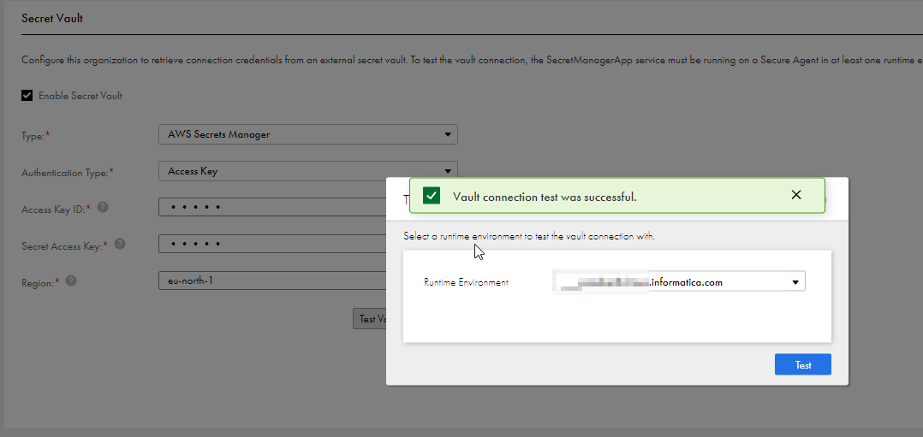Click the Runtime Environment label

point(466,282)
